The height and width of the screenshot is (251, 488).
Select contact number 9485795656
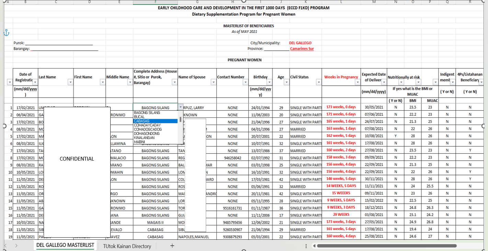[232, 223]
